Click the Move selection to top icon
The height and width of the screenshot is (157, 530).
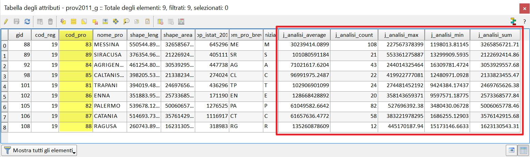click(105, 21)
